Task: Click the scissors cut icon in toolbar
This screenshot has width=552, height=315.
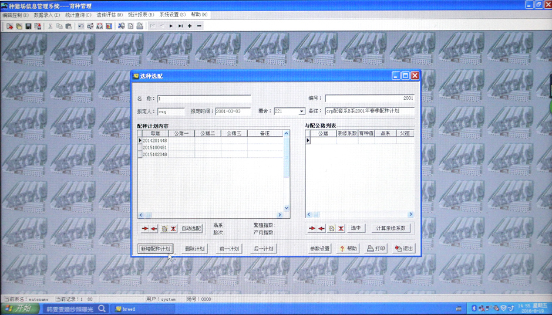Action: [51, 26]
